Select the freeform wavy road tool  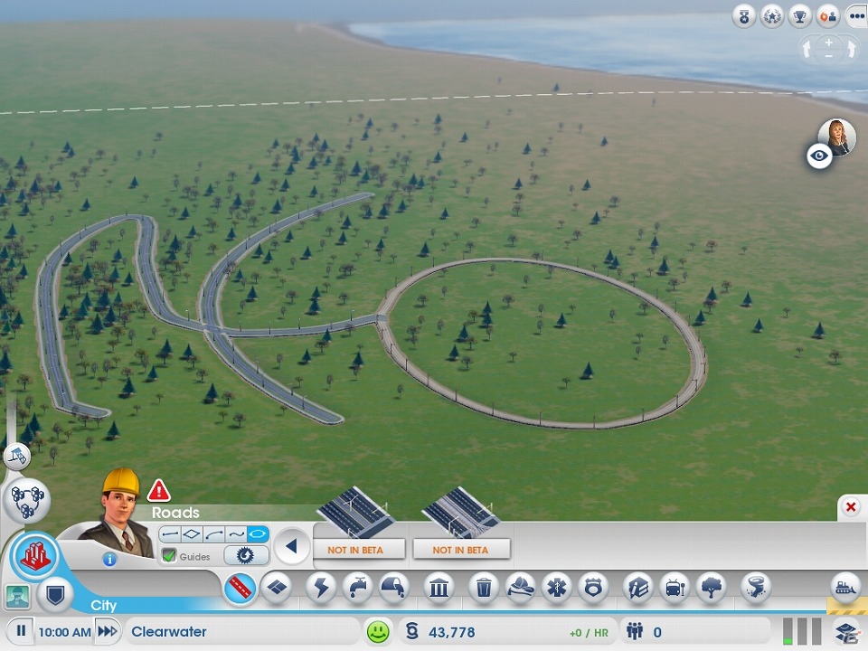[x=236, y=534]
